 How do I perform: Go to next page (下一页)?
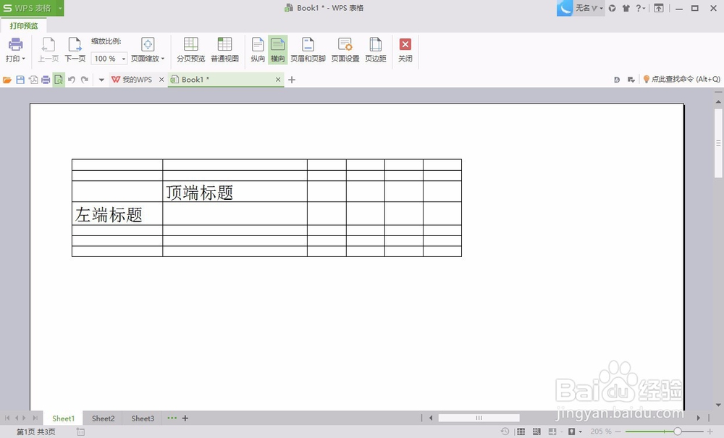tap(75, 50)
